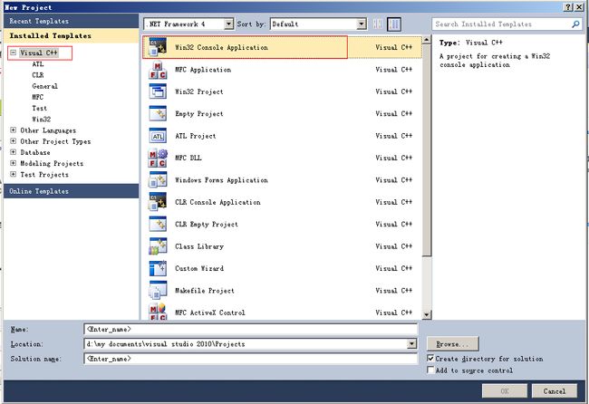Select the "Custom Wizard" label
This screenshot has width=589, height=404.
199,268
